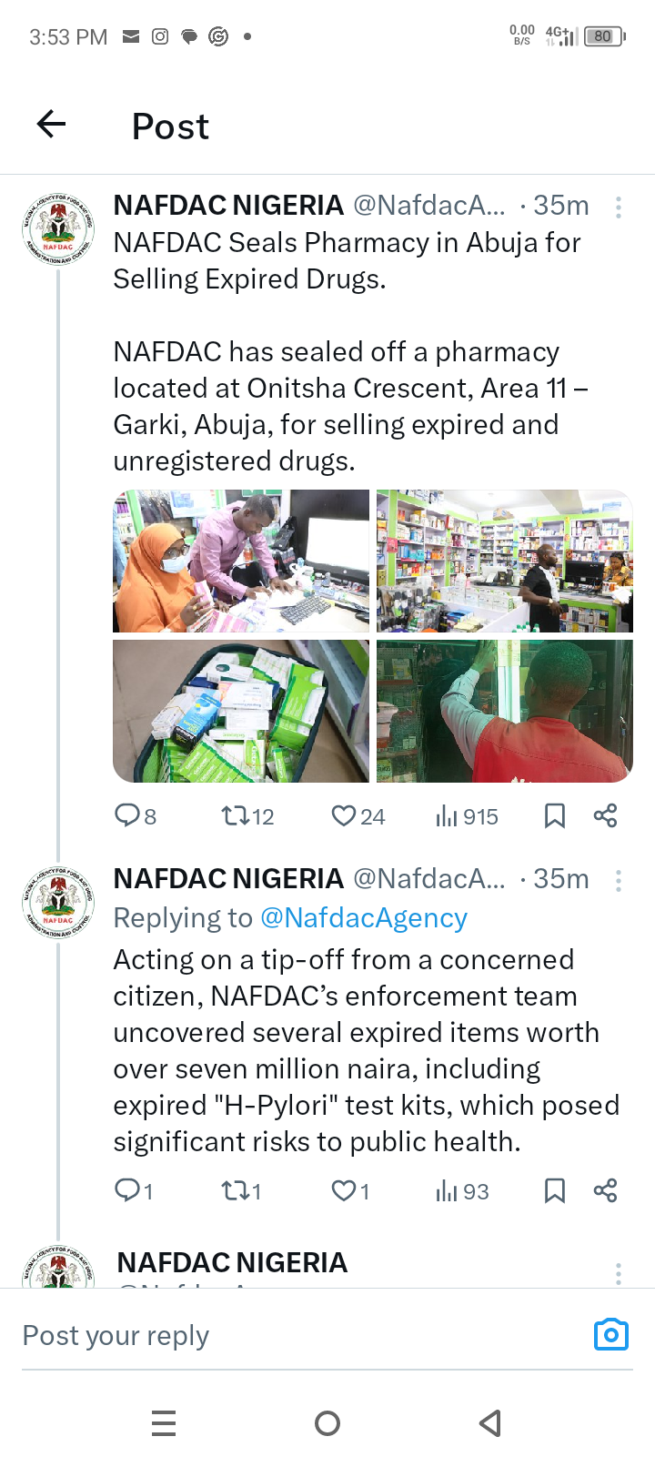Image resolution: width=655 pixels, height=1467 pixels.
Task: Reply to the Seals Pharmacy post
Action: tap(126, 815)
